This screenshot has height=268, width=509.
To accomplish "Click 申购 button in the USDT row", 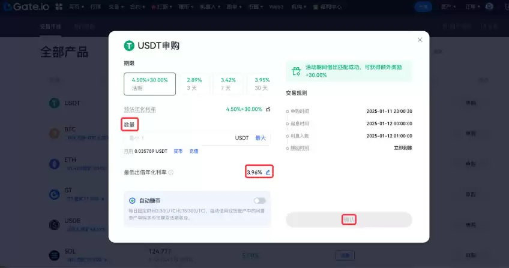I will tap(471, 103).
